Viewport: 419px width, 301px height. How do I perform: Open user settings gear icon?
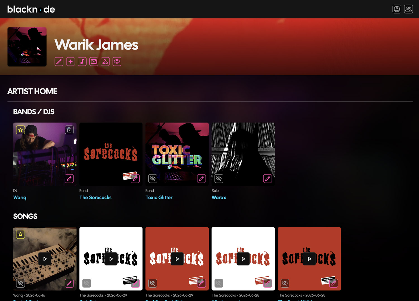(x=105, y=62)
